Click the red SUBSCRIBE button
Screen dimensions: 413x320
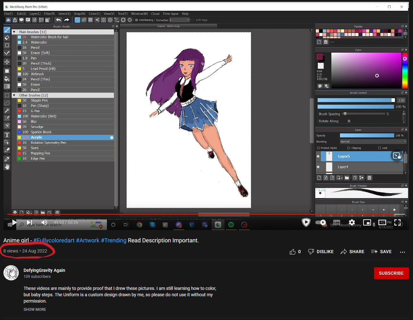[x=391, y=273]
